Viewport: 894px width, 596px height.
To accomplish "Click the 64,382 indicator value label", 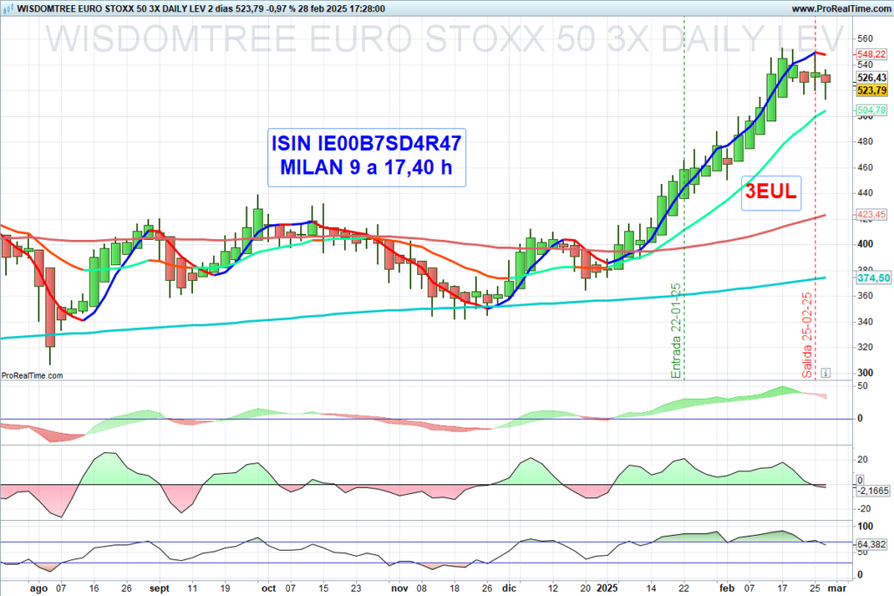I will 871,545.
